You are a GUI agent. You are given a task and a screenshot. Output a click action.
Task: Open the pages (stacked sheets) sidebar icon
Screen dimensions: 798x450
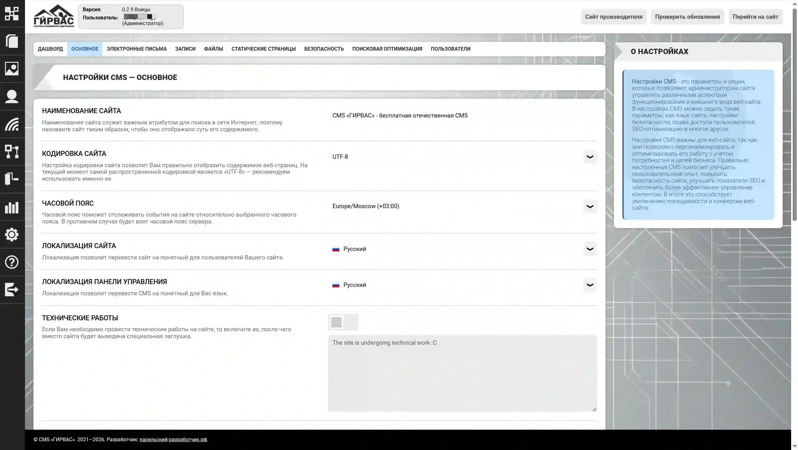[12, 41]
